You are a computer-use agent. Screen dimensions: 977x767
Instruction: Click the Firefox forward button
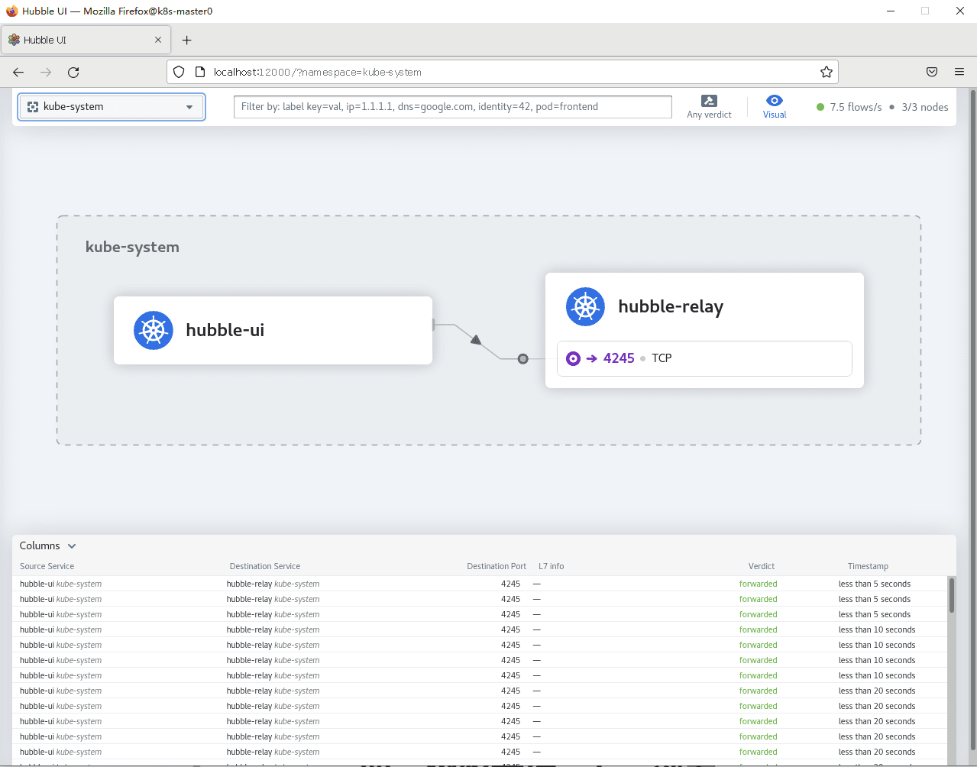(x=46, y=72)
